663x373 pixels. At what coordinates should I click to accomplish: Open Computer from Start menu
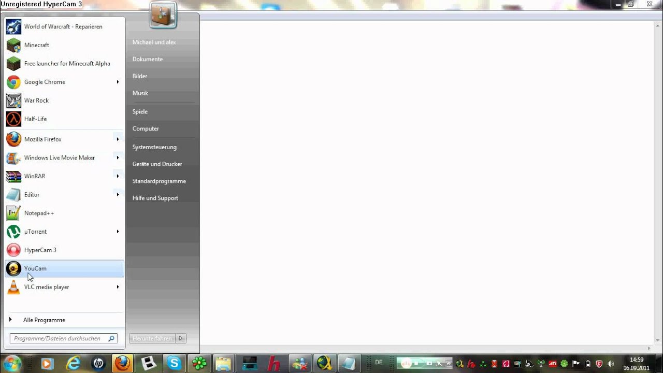(146, 128)
